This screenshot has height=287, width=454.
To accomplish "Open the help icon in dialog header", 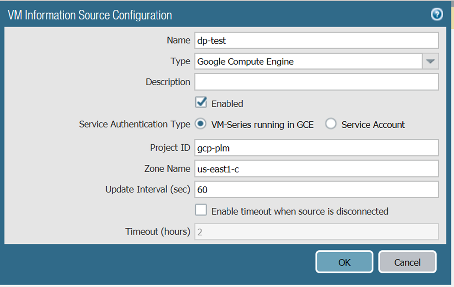I will coord(437,15).
